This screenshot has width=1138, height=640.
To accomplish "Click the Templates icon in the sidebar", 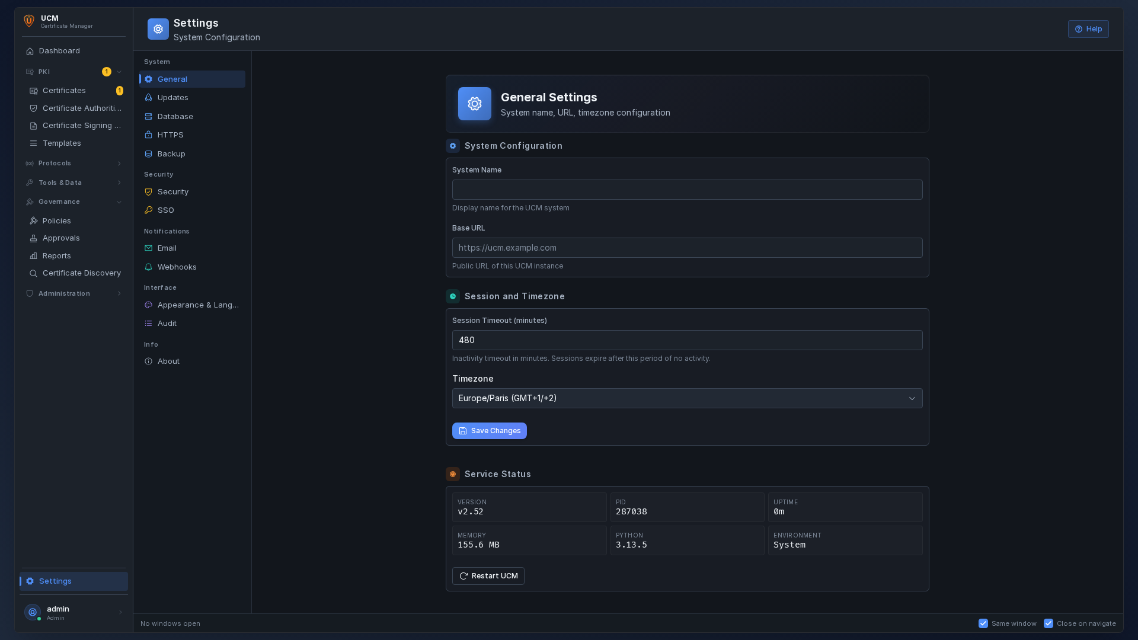I will [34, 143].
